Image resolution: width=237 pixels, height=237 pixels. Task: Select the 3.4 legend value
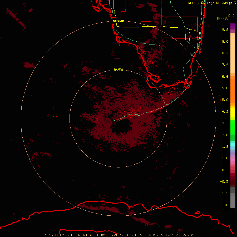tap(225, 123)
